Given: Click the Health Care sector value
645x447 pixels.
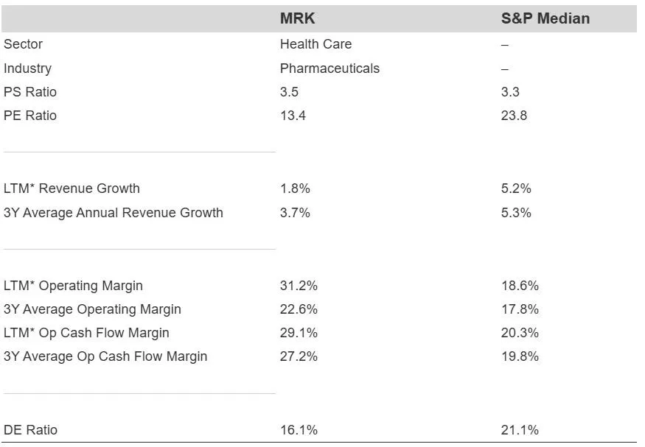Looking at the screenshot, I should [x=315, y=44].
